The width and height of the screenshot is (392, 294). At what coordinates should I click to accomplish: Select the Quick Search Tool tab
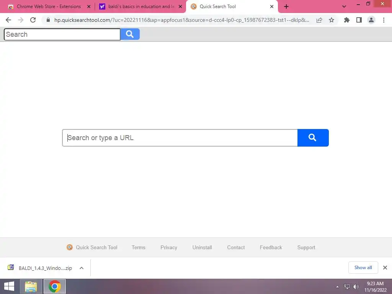coord(217,7)
